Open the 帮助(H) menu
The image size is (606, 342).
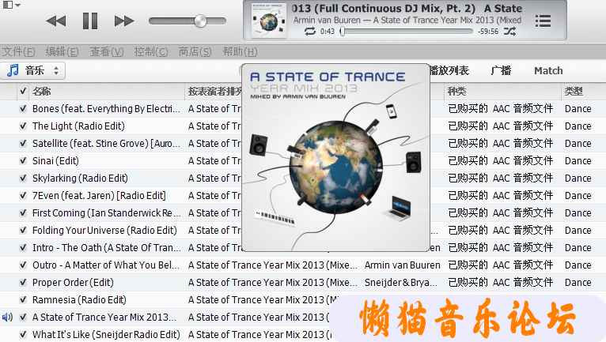coord(240,51)
